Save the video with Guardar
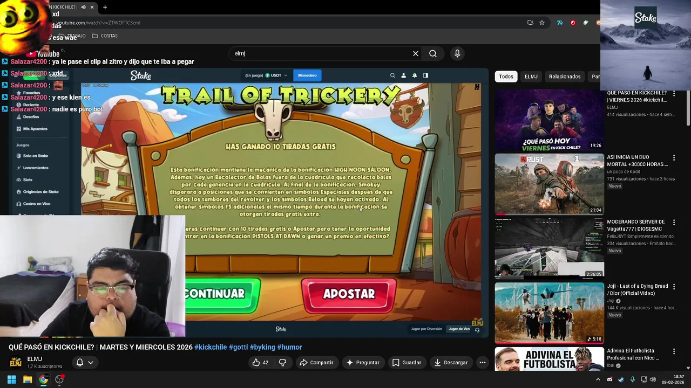691x388 pixels. point(407,363)
